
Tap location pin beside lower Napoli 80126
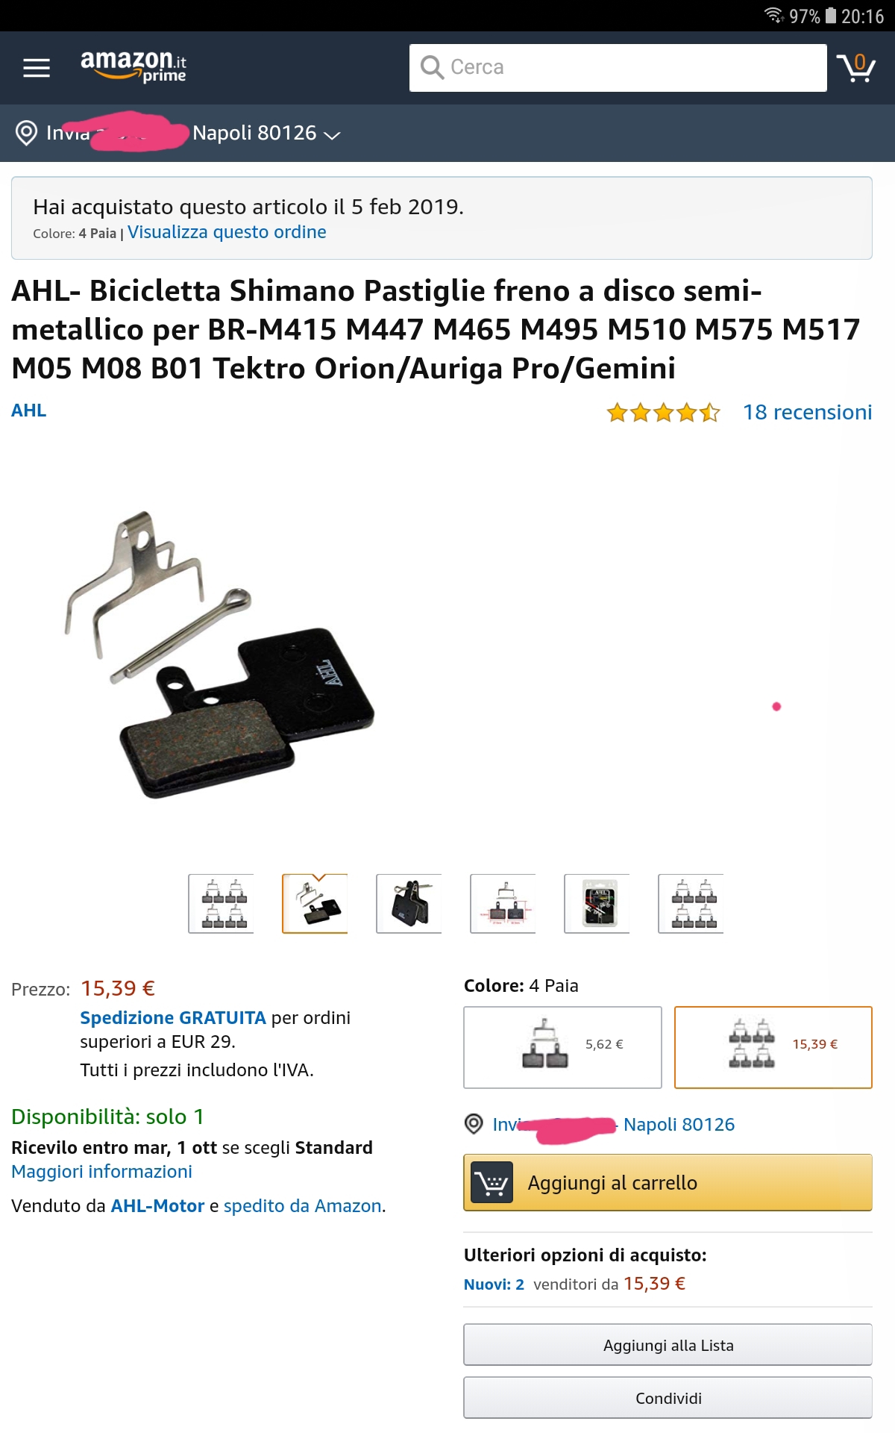[474, 1123]
